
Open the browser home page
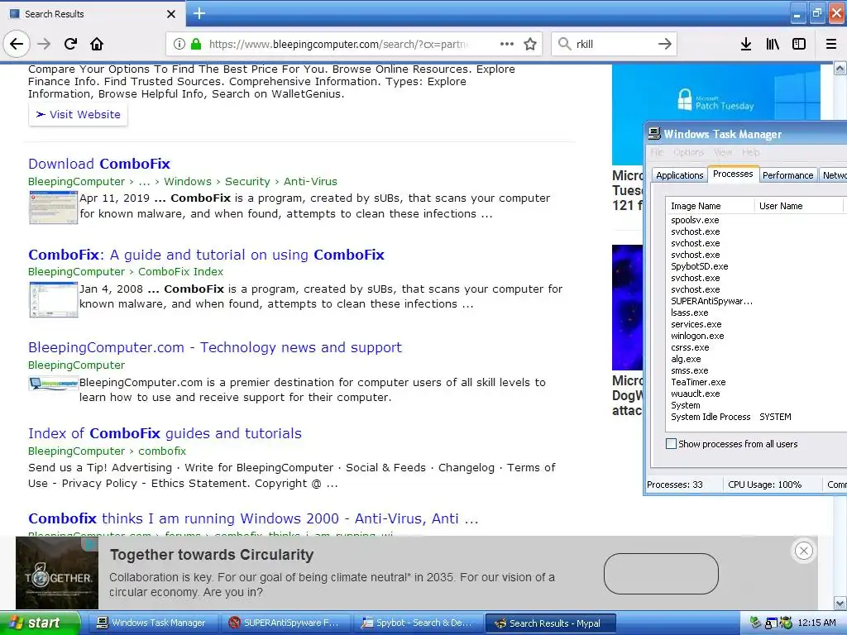pyautogui.click(x=97, y=44)
